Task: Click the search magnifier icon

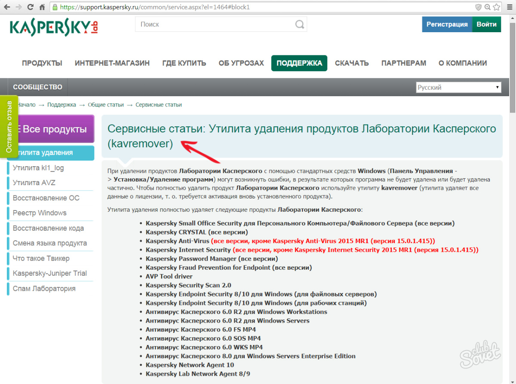Action: [299, 24]
